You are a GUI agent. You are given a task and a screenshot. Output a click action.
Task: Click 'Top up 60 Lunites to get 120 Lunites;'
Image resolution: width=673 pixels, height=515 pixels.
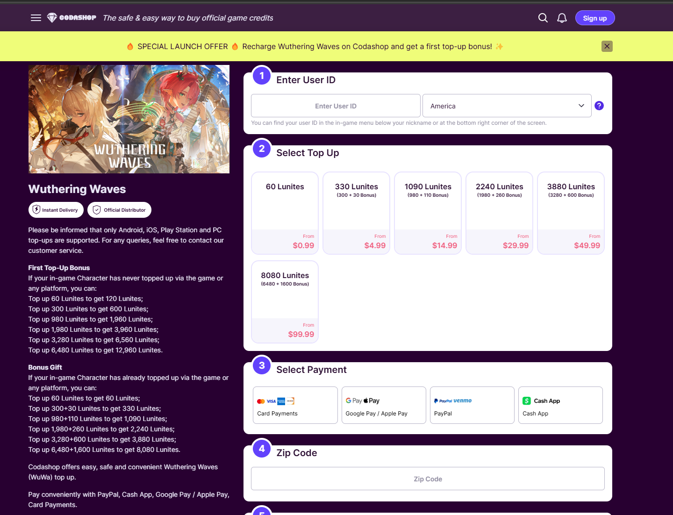click(86, 299)
